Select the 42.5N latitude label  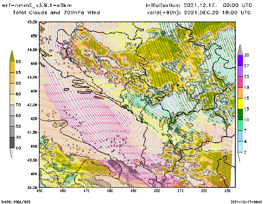pyautogui.click(x=32, y=105)
